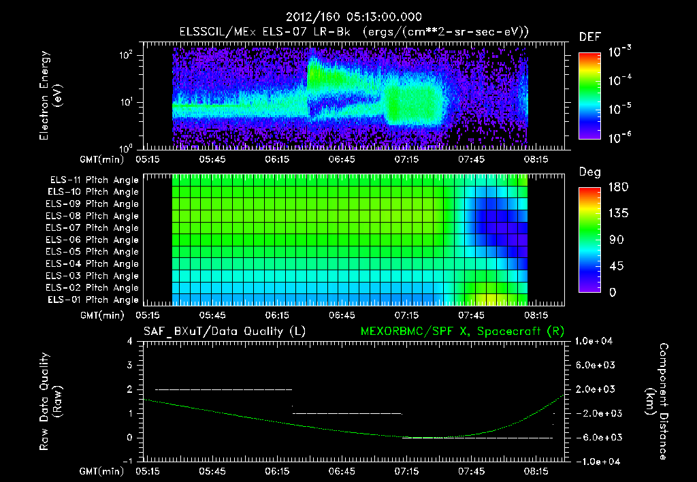Click 08:15 time tick under the data quality plot
Image resolution: width=697 pixels, height=482 pixels.
536,471
